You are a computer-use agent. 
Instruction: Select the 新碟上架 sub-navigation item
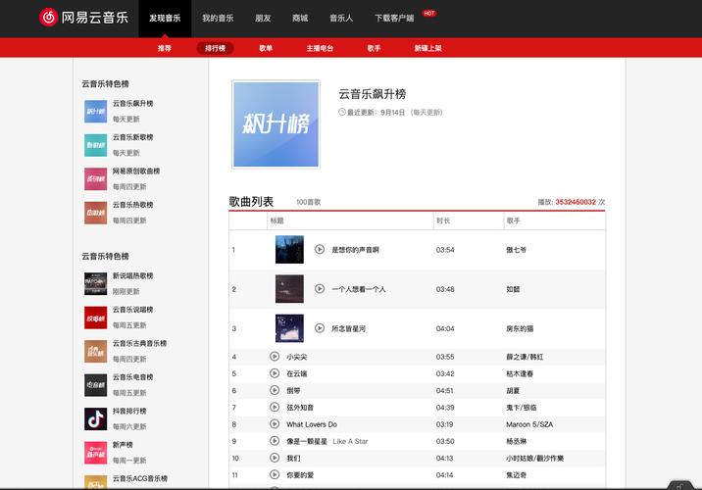point(427,48)
